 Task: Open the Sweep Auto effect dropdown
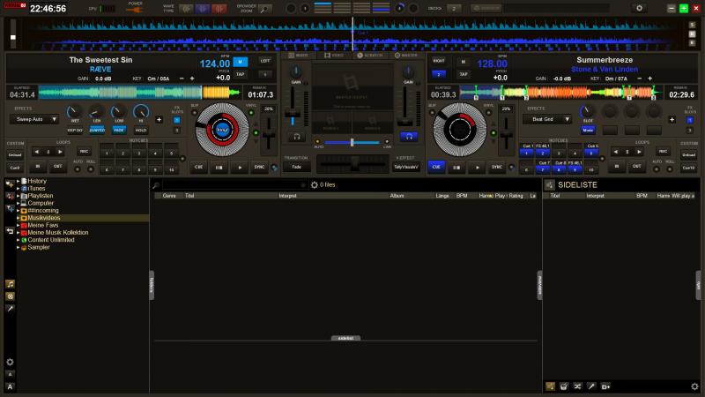35,118
